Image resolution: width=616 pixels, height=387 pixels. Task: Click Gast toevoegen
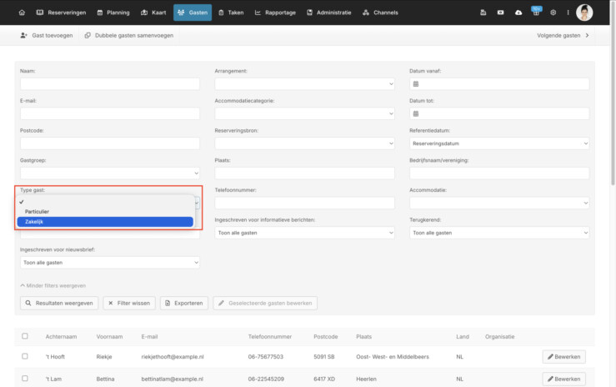[47, 35]
